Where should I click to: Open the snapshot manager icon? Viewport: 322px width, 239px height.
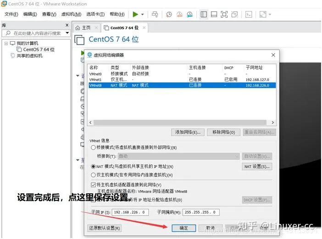[x=189, y=15]
